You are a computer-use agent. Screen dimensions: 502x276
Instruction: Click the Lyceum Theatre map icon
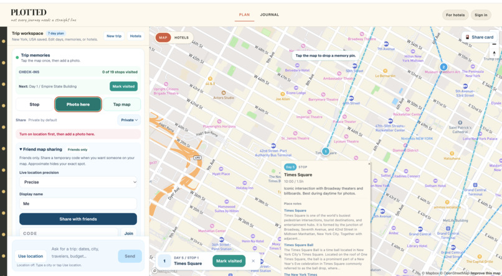click(346, 136)
